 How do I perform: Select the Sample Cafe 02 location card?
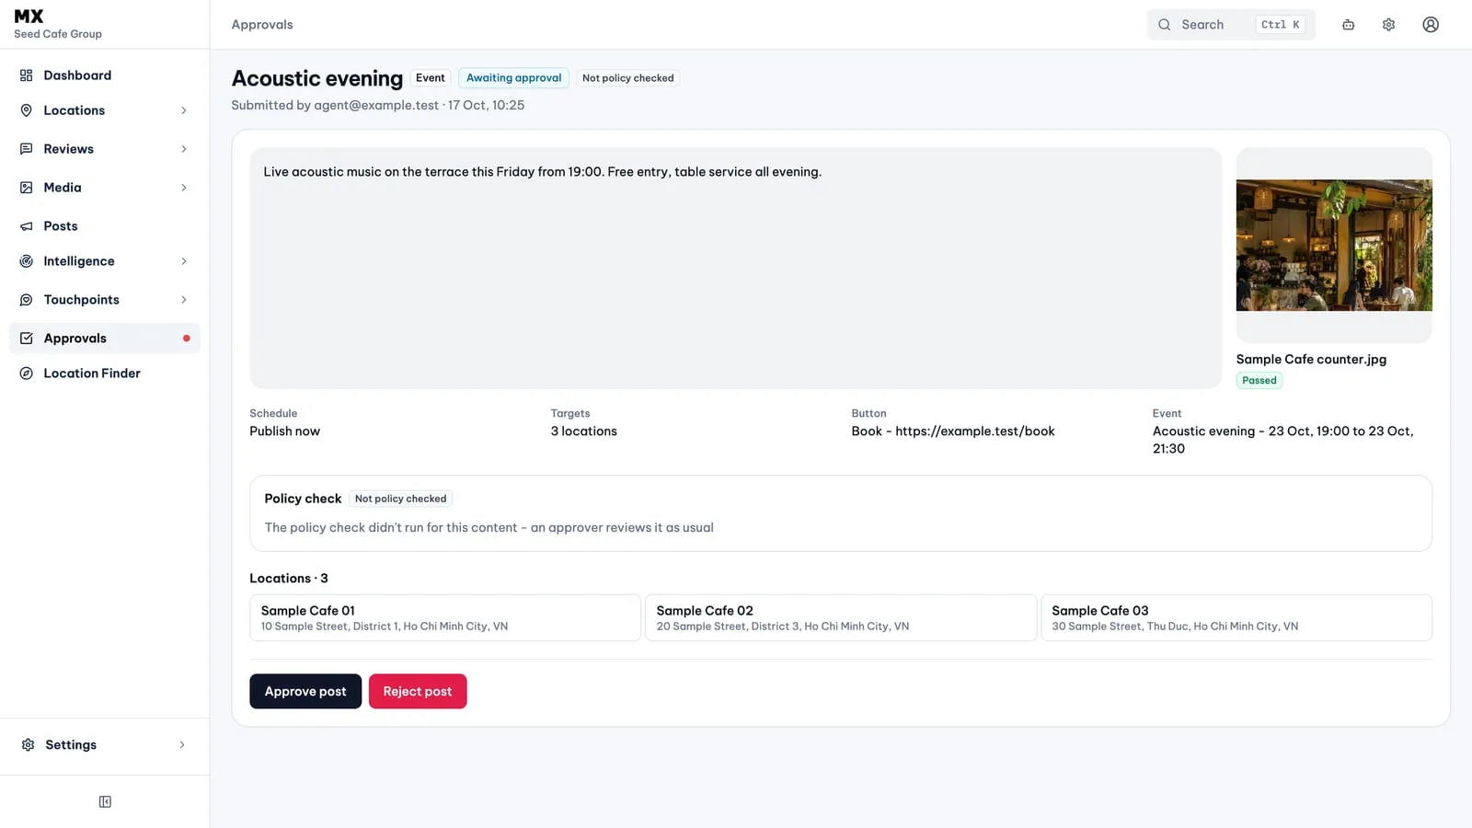tap(841, 617)
